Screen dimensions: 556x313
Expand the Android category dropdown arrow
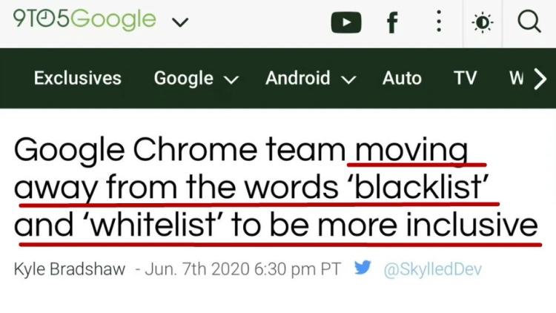pyautogui.click(x=349, y=79)
